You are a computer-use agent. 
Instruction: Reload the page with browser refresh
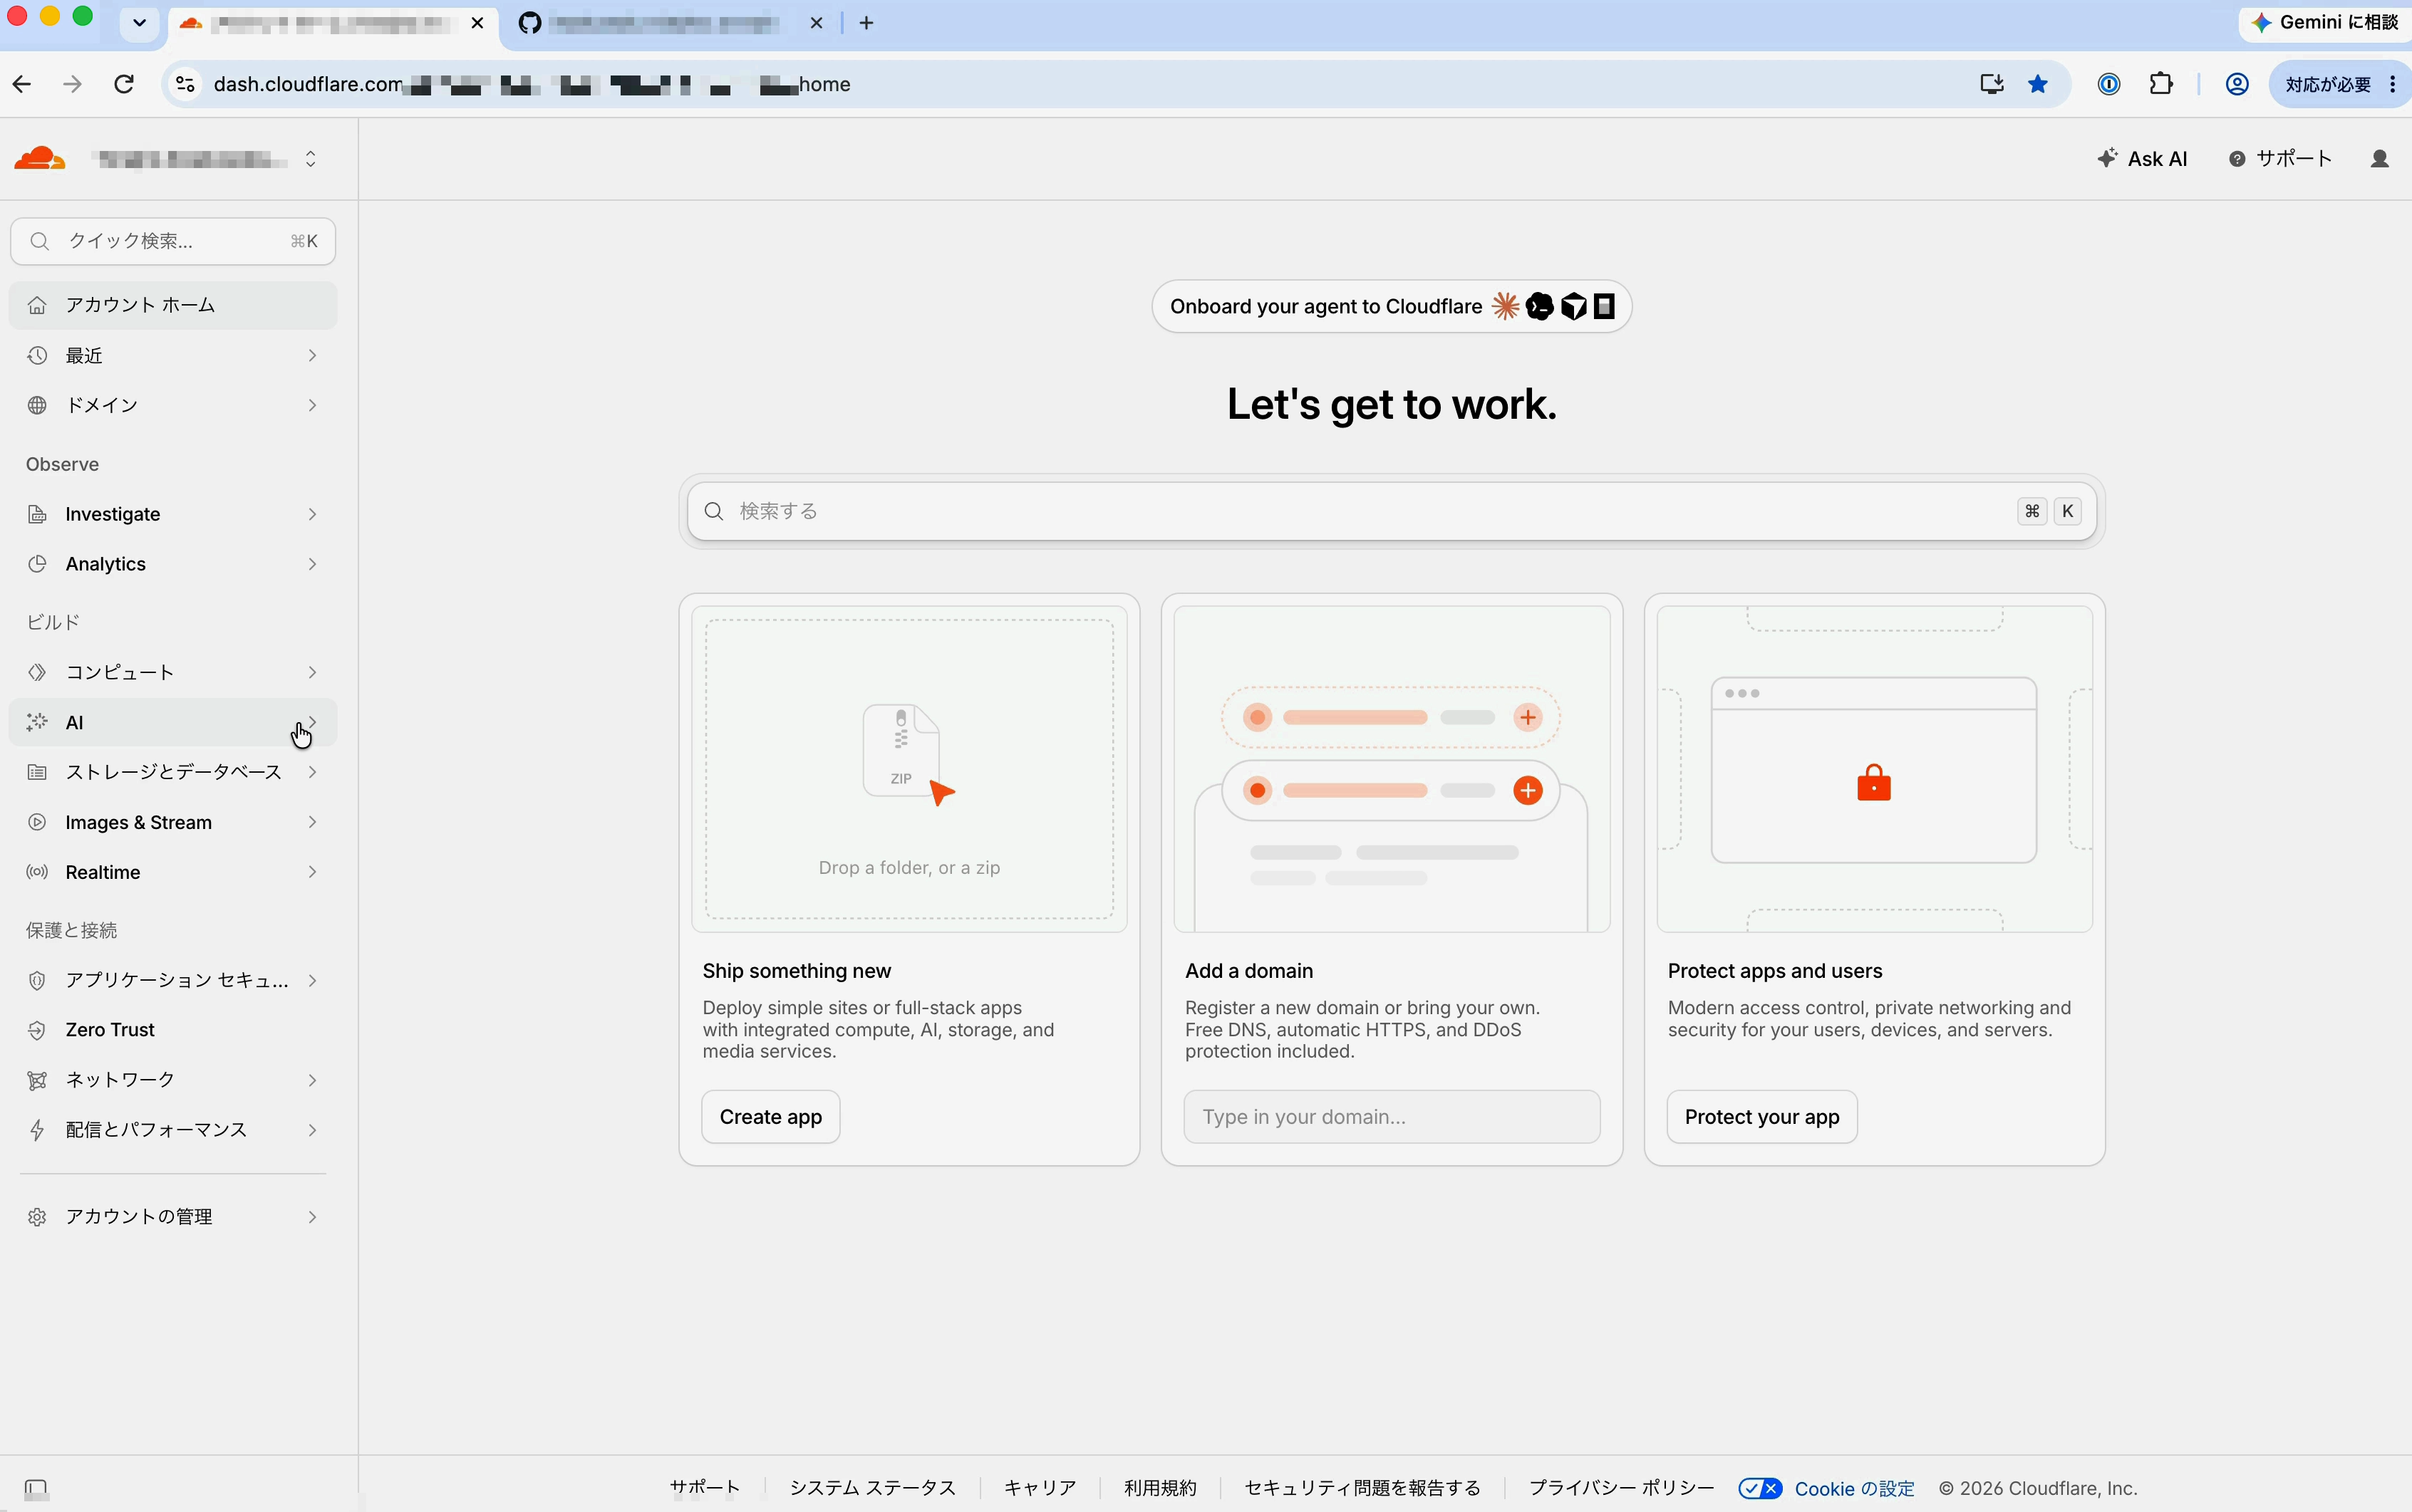click(x=124, y=84)
